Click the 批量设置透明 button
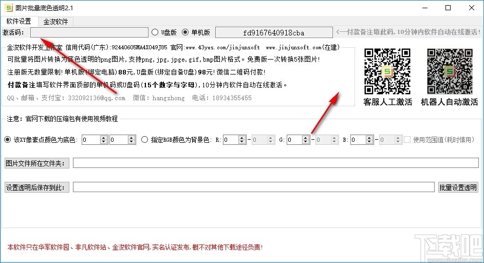The image size is (484, 263). [x=458, y=187]
